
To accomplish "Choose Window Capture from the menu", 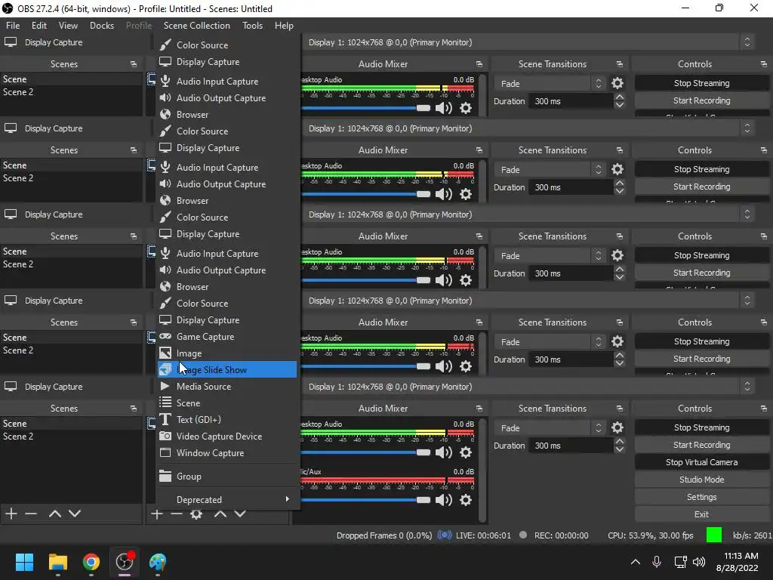I will tap(226, 453).
